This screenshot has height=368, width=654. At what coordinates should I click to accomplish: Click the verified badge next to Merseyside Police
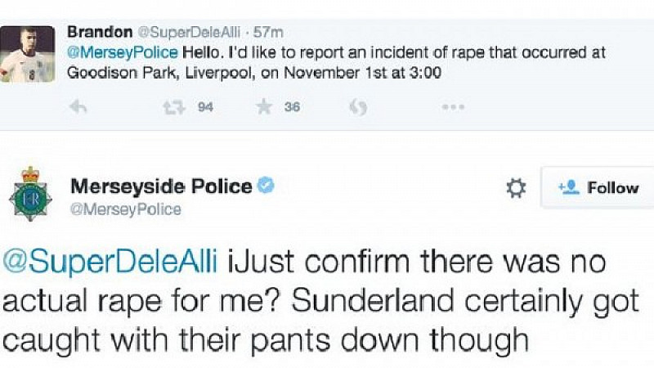tap(266, 186)
